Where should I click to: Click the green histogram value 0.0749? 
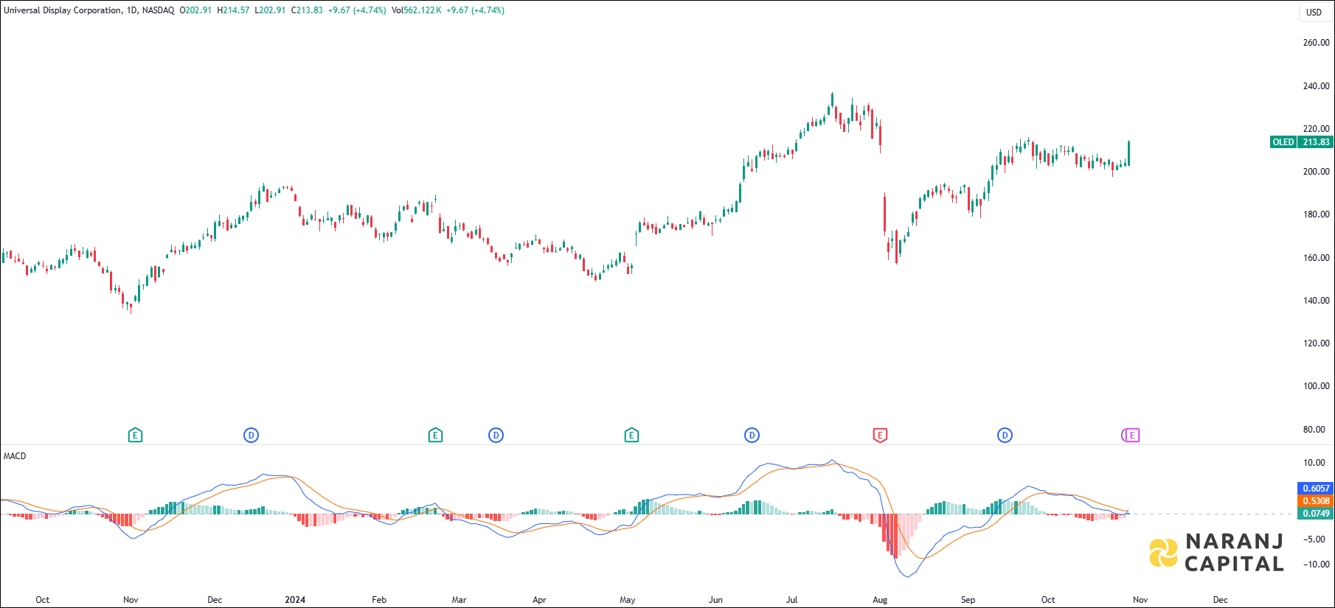point(1316,514)
